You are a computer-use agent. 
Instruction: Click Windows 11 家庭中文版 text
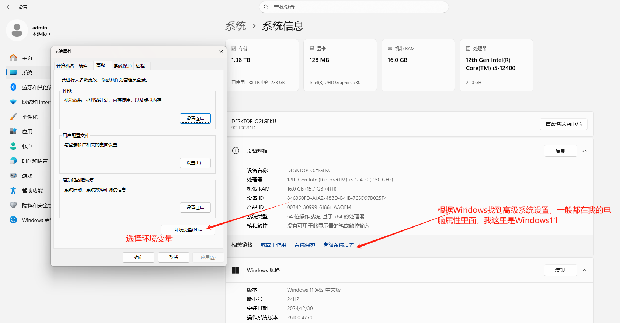(x=314, y=290)
